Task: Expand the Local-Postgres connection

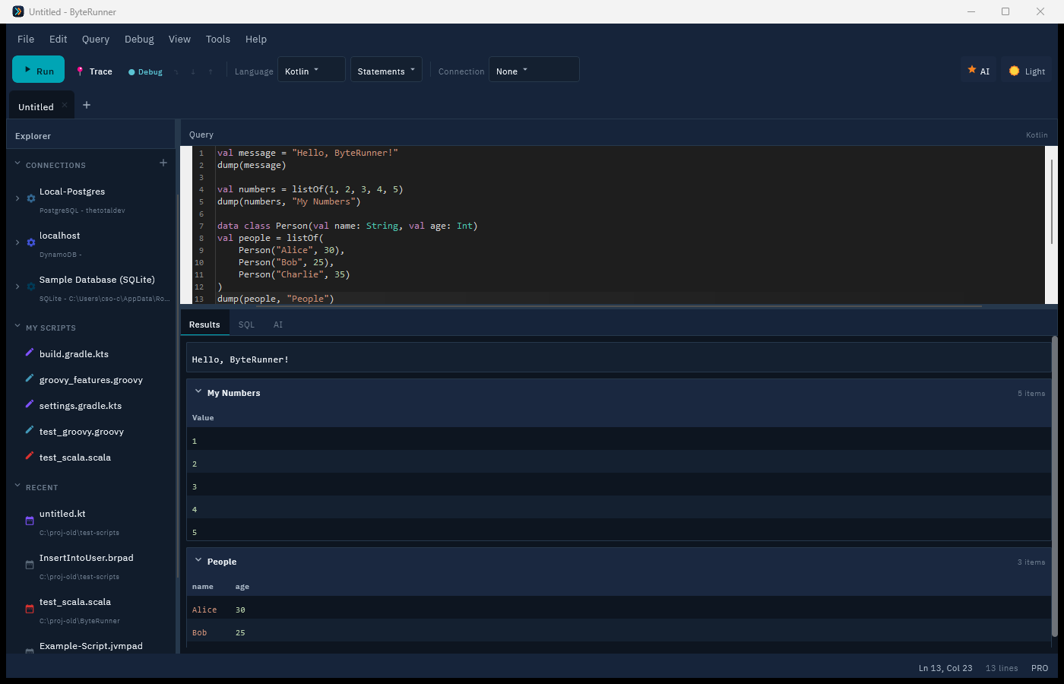Action: (17, 198)
